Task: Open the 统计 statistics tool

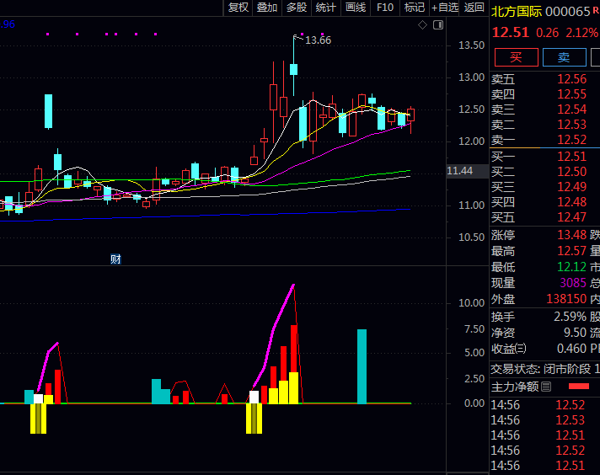Action: (x=326, y=8)
